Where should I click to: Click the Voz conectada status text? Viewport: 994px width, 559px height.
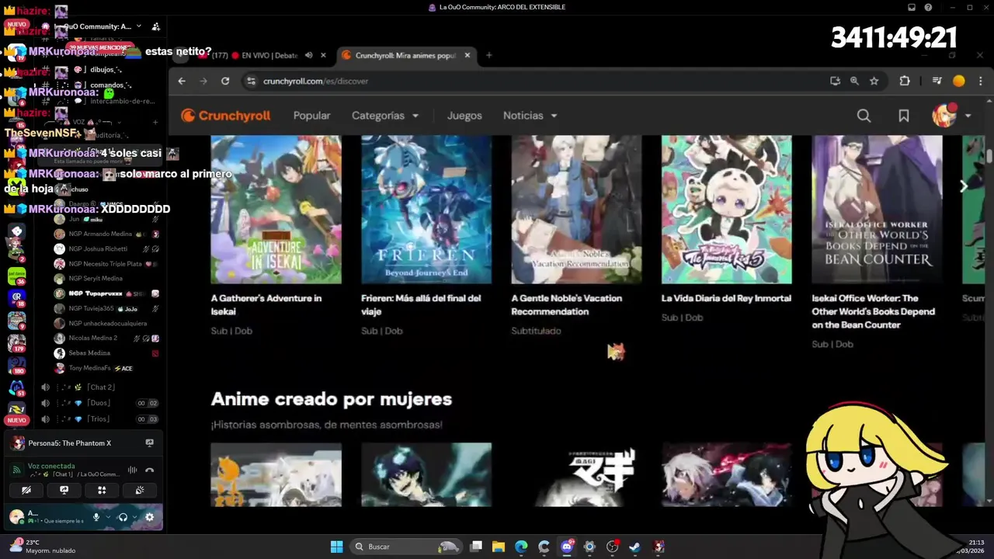pos(51,467)
